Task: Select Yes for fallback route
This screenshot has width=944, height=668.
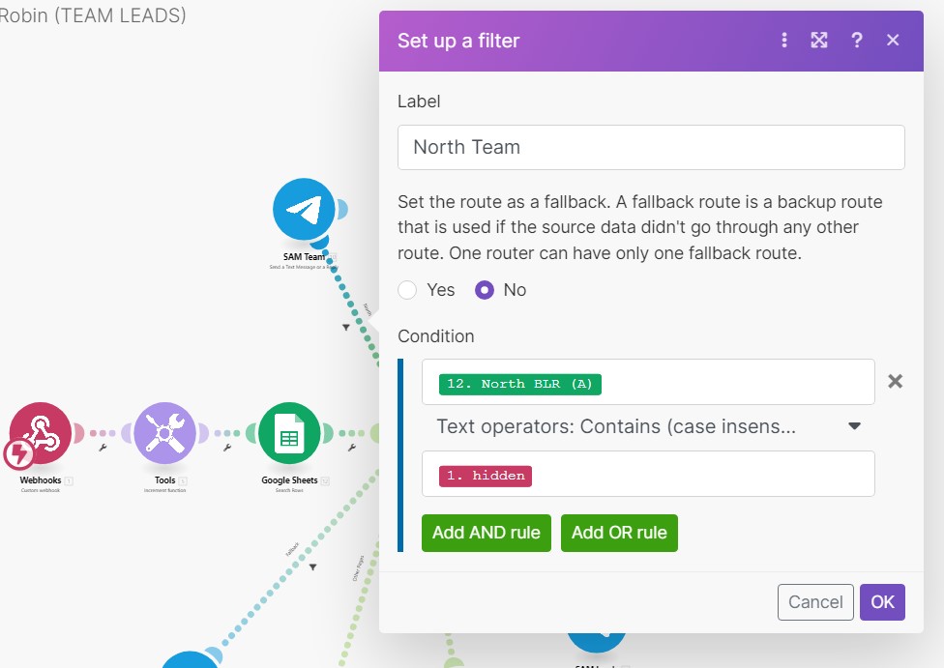Action: pyautogui.click(x=408, y=290)
